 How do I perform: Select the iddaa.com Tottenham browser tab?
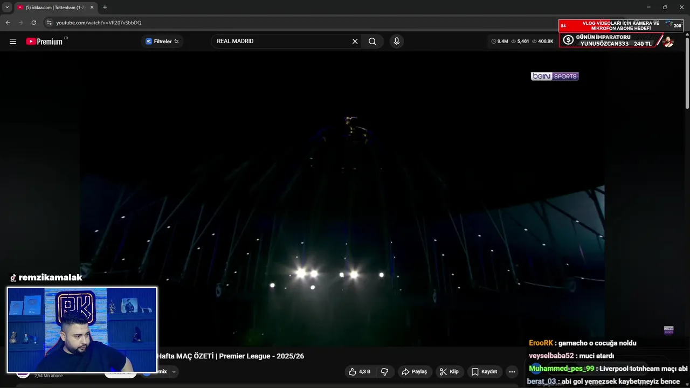56,8
